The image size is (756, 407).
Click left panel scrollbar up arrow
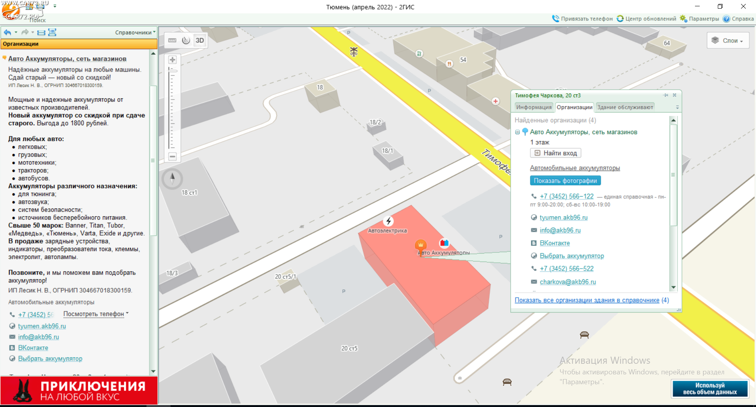[x=153, y=53]
